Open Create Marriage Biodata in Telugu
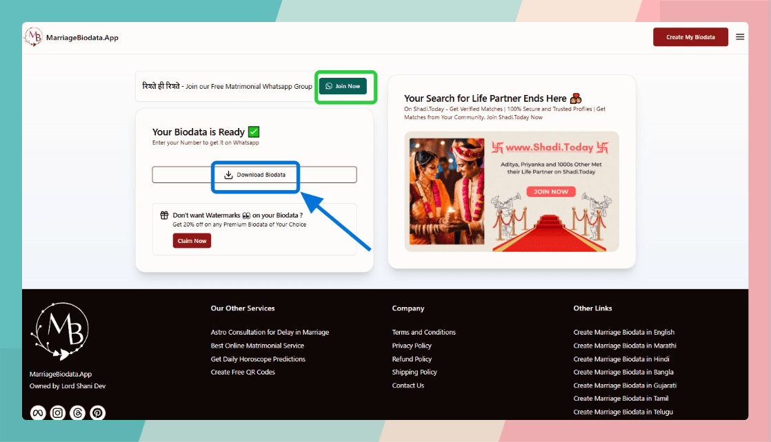 (x=623, y=412)
